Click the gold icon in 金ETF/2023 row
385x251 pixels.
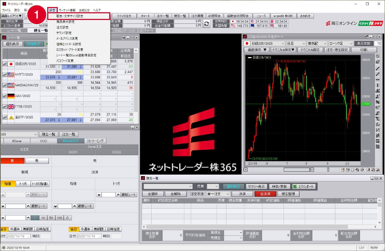11,117
